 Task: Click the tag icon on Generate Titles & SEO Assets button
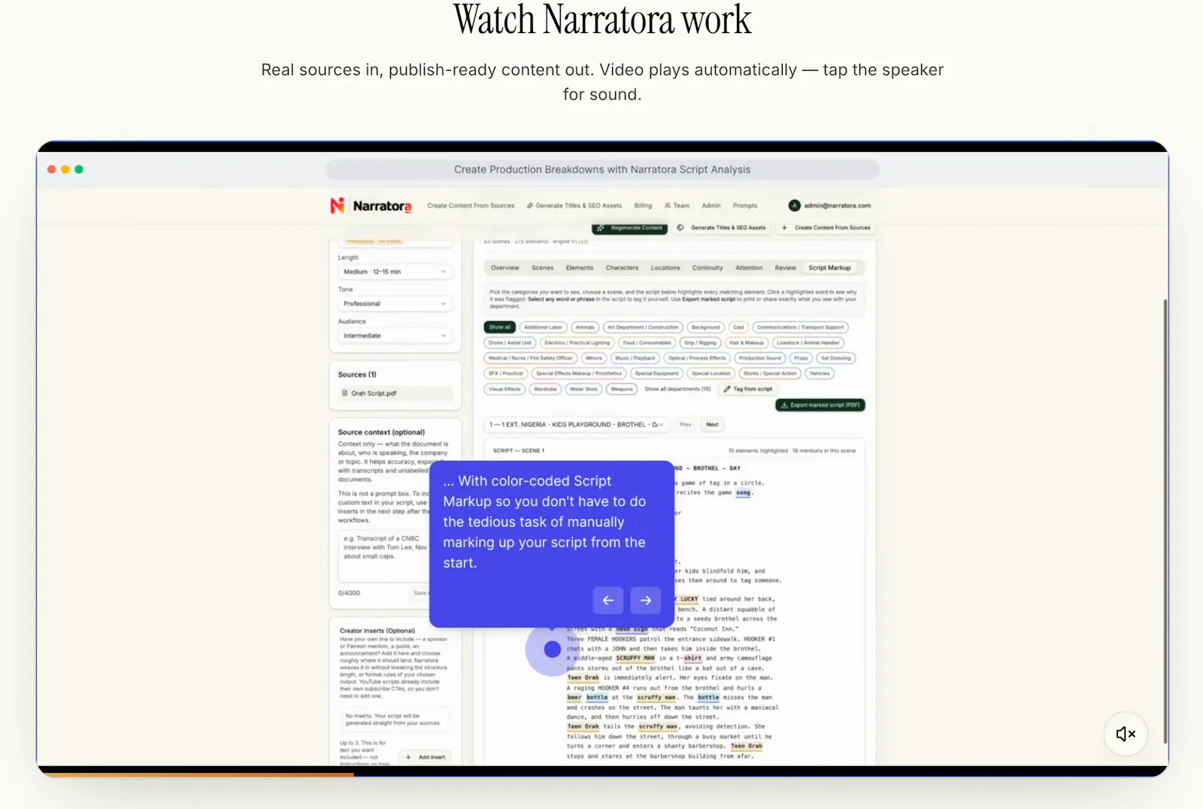coord(680,227)
